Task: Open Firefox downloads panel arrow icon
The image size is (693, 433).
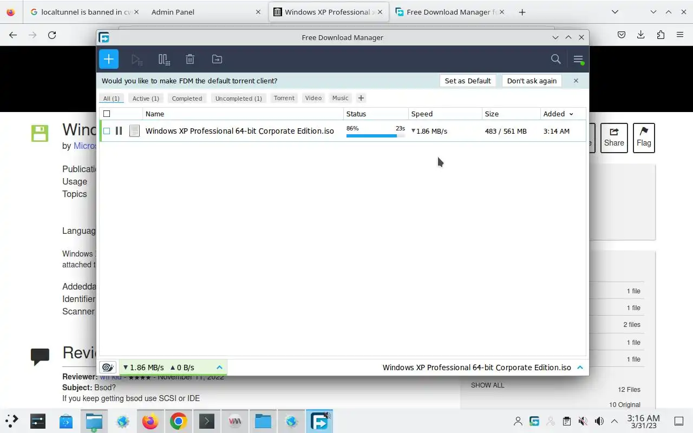Action: [641, 35]
